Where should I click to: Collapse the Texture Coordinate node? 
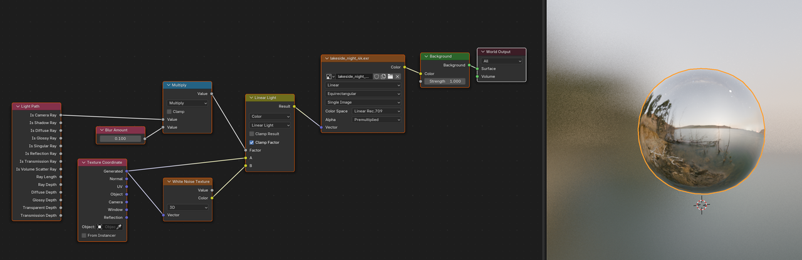point(83,162)
